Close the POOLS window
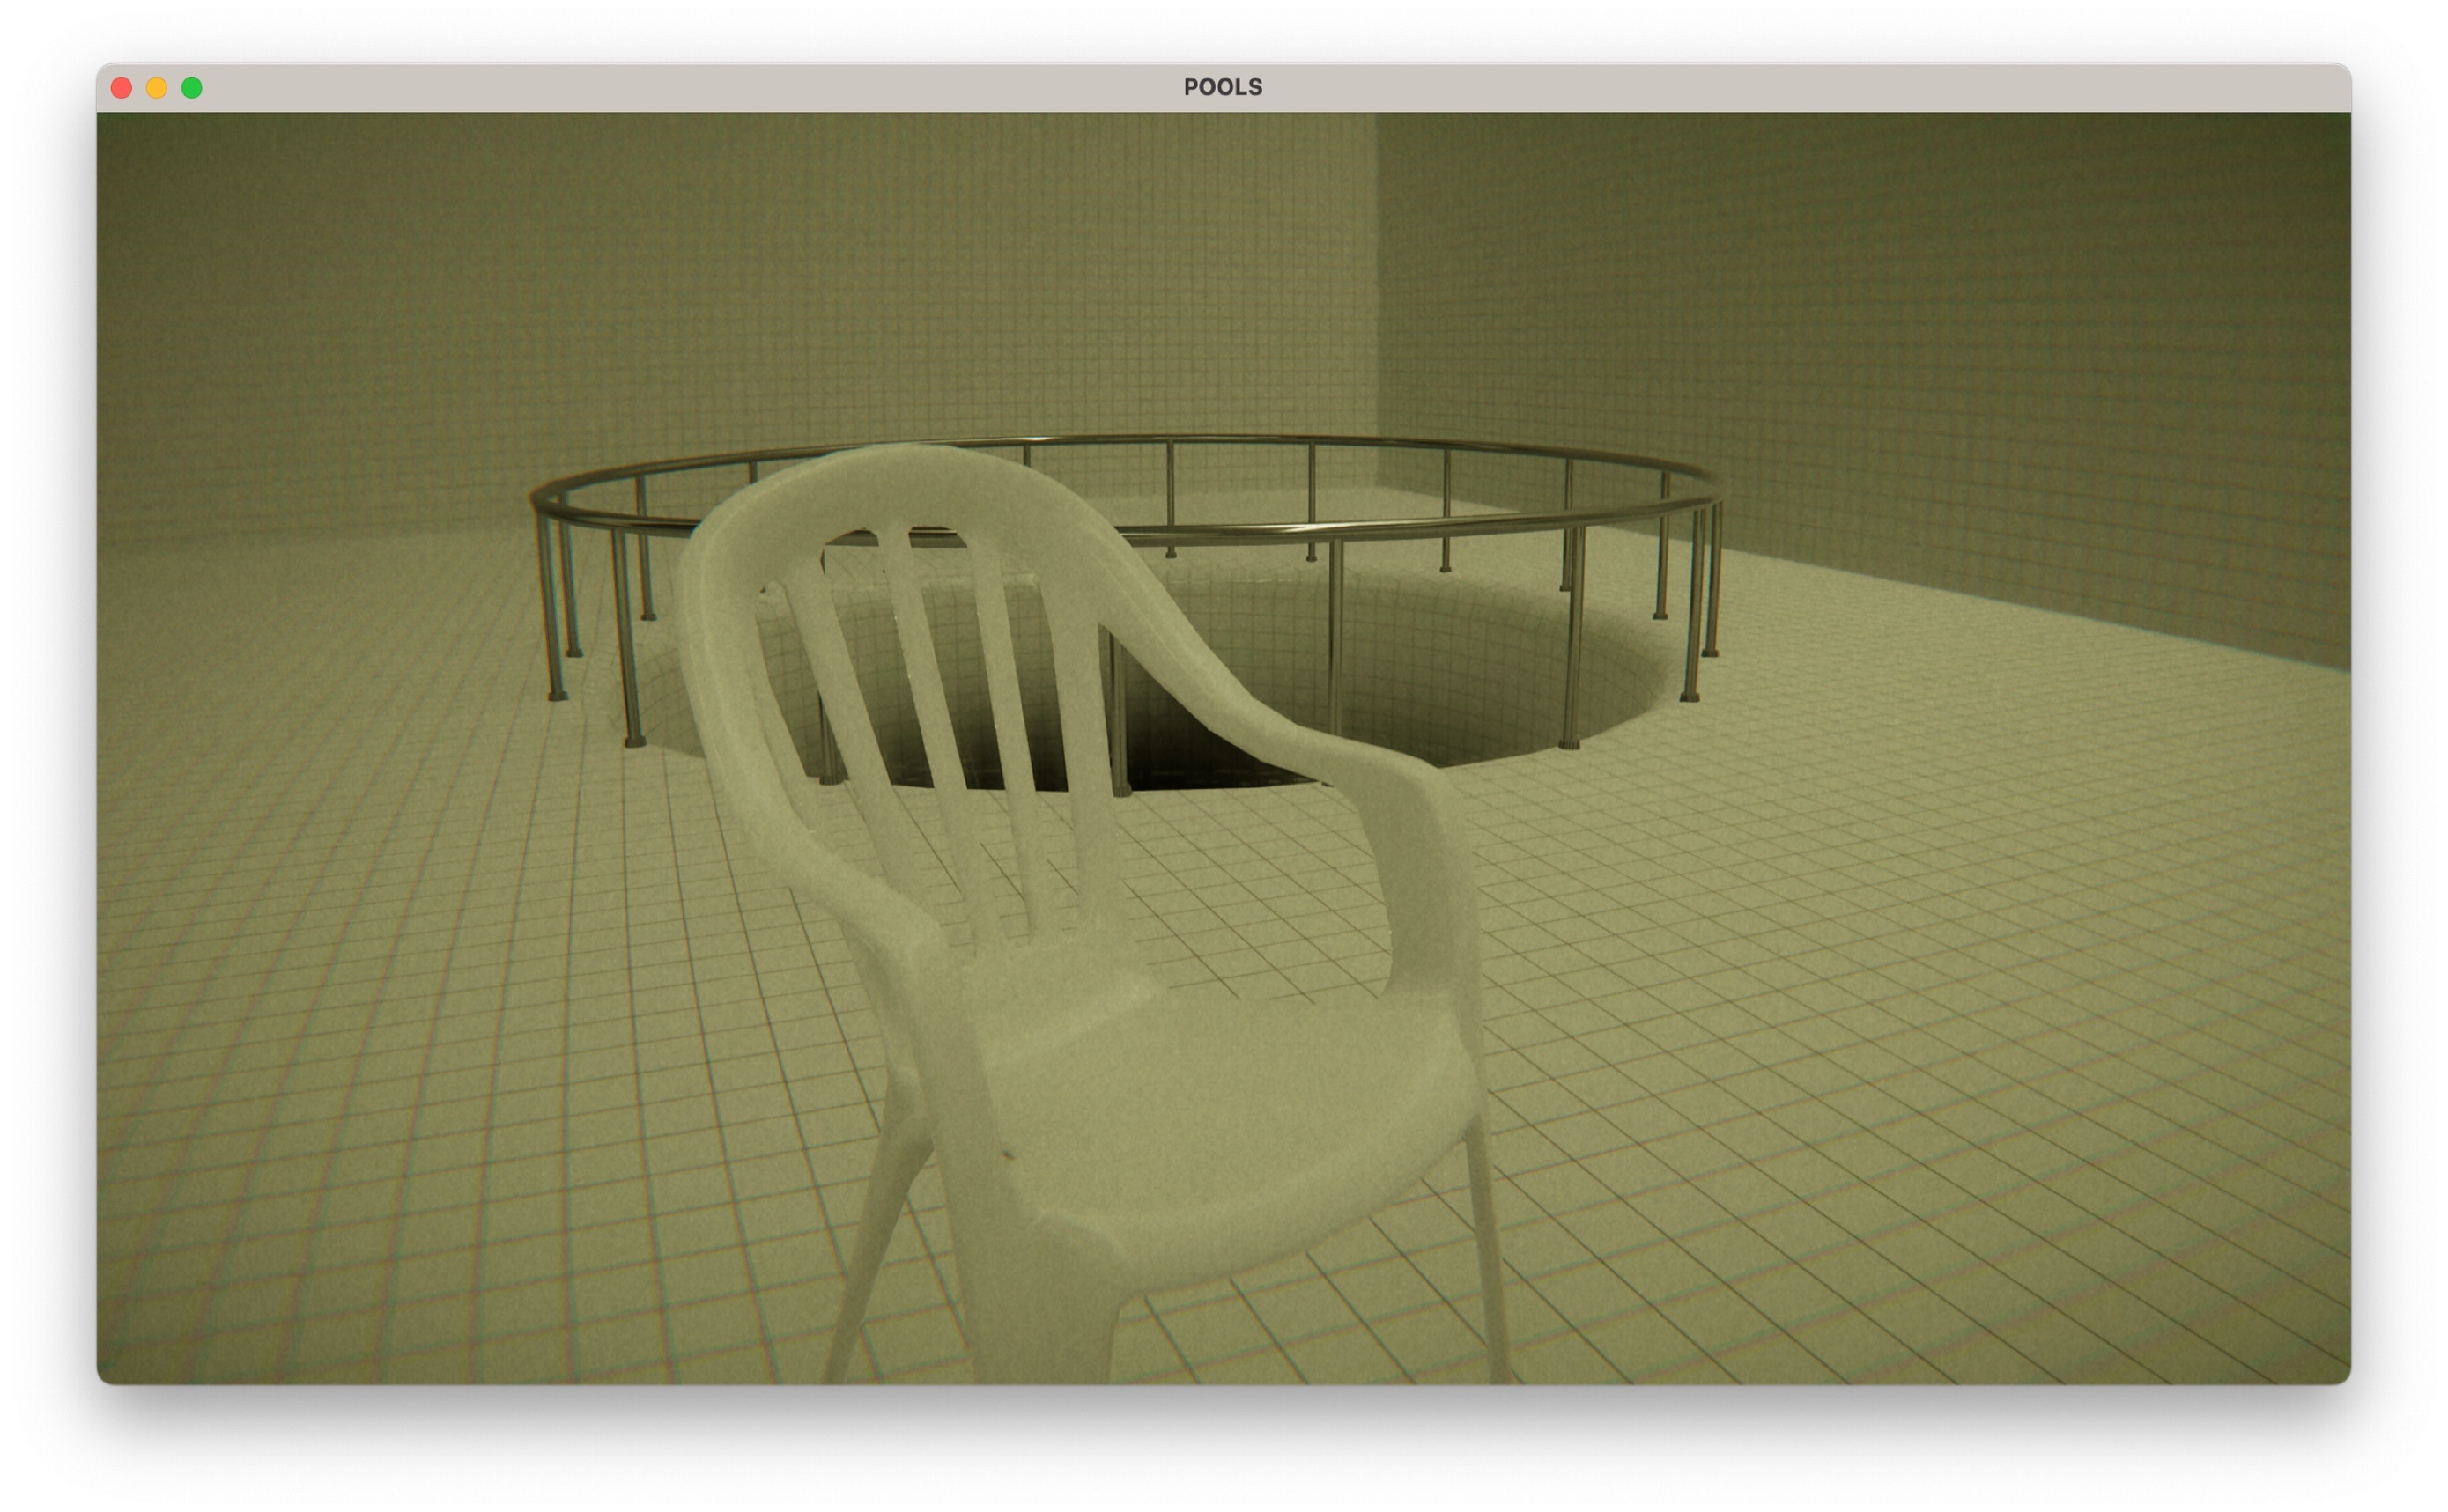Screen dimensions: 2448x1512 coord(122,88)
